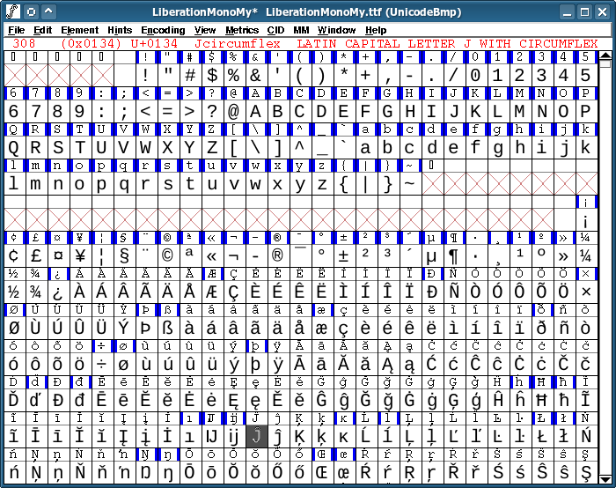Select the copyright sign glyph cell
Viewport: 616px width, 488px height.
pos(168,256)
